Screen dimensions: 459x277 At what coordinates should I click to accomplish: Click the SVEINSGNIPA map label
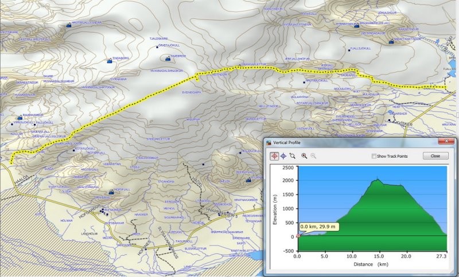[x=192, y=92]
